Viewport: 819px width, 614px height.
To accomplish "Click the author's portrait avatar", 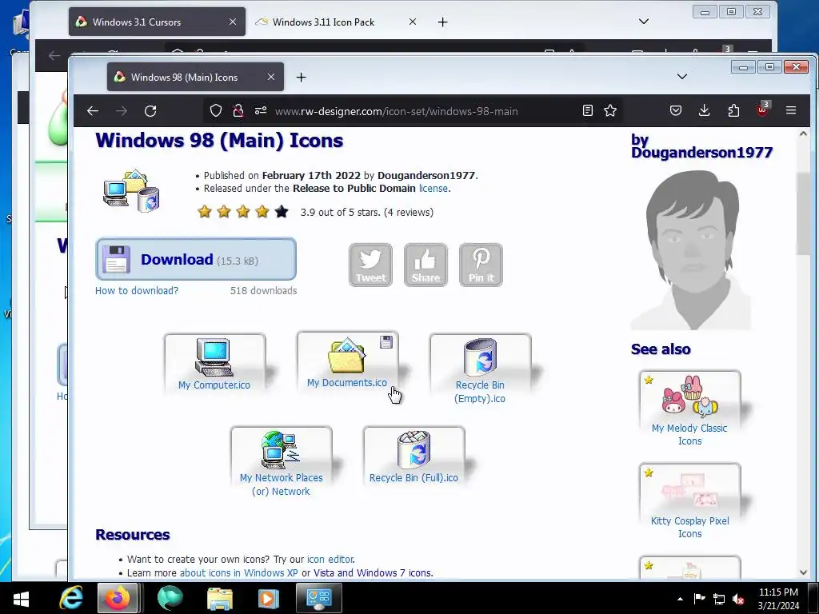I will 690,250.
